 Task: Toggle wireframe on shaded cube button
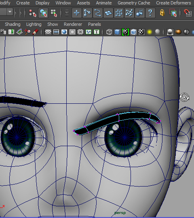(x=133, y=32)
